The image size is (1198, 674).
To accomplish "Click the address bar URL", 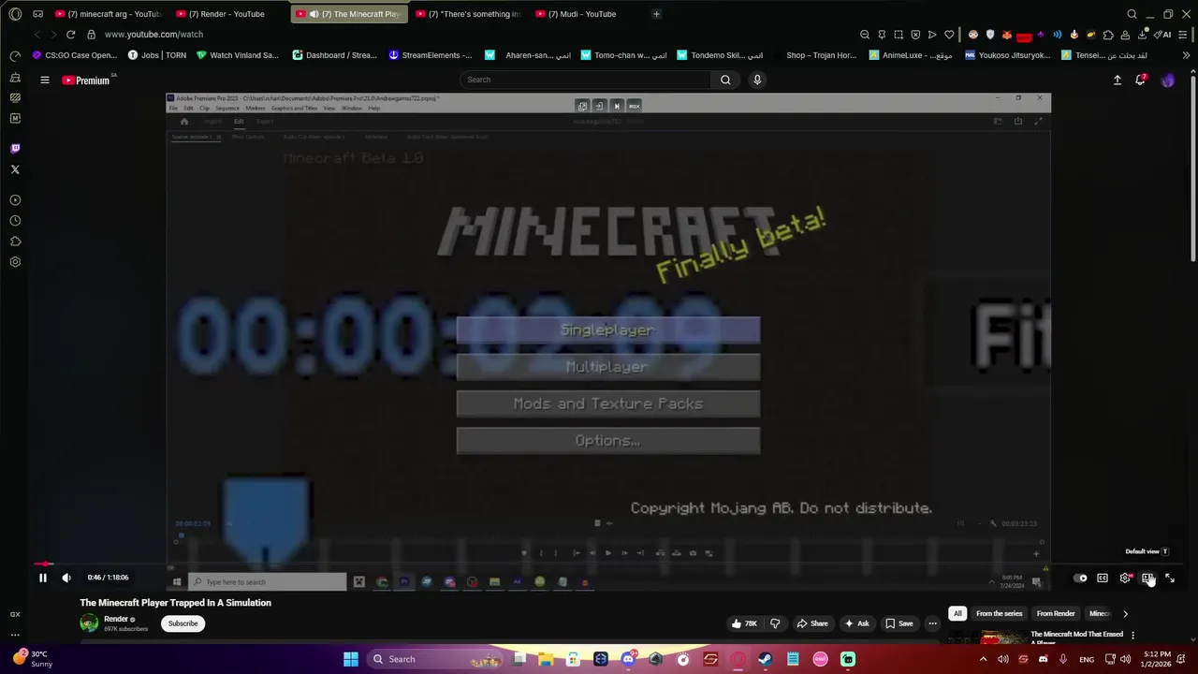I will (153, 35).
